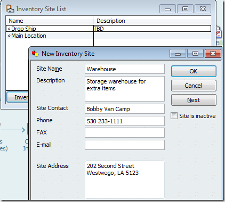Click the Name column header
The width and height of the screenshot is (225, 202).
pos(50,21)
